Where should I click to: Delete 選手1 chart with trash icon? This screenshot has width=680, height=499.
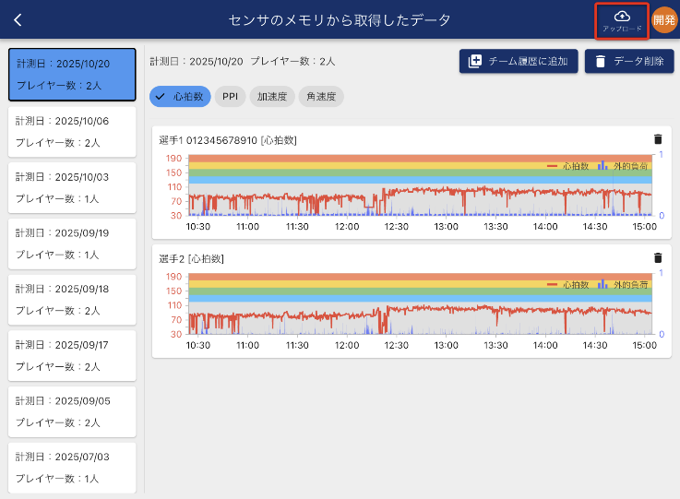coord(658,139)
